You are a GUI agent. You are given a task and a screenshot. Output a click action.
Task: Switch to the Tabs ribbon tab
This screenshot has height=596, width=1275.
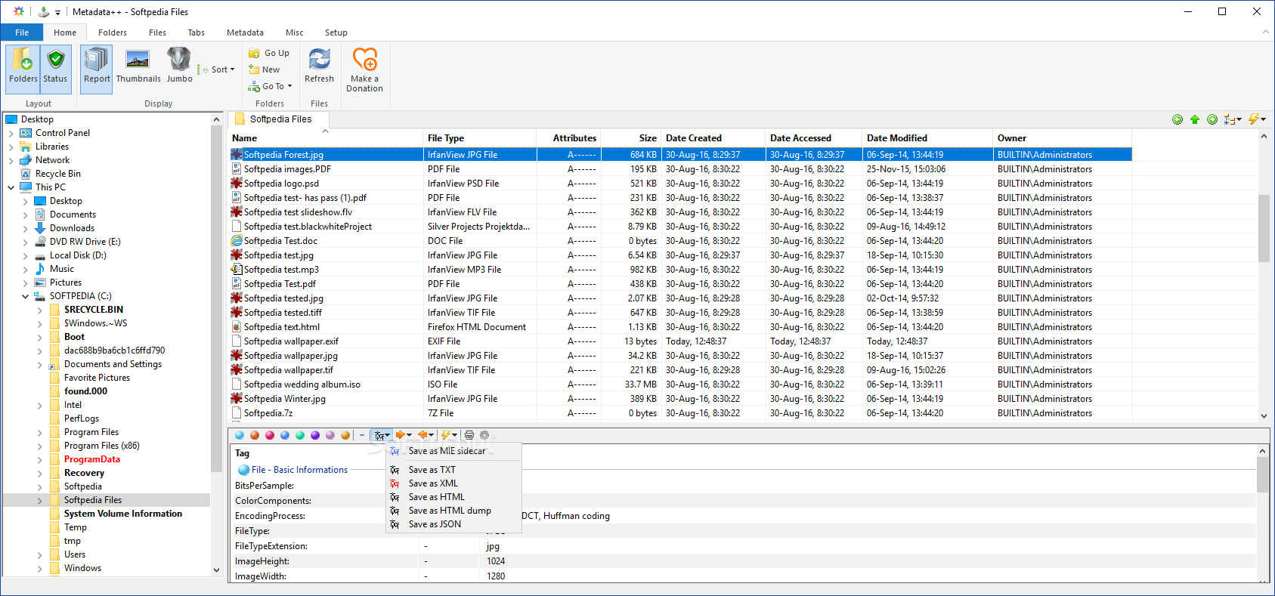click(x=197, y=32)
